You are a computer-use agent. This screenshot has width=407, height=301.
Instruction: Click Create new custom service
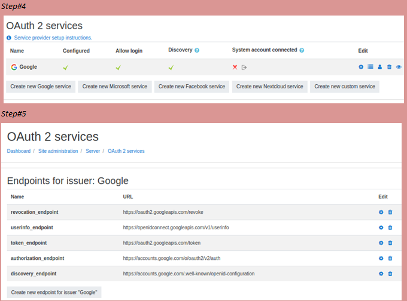point(345,87)
